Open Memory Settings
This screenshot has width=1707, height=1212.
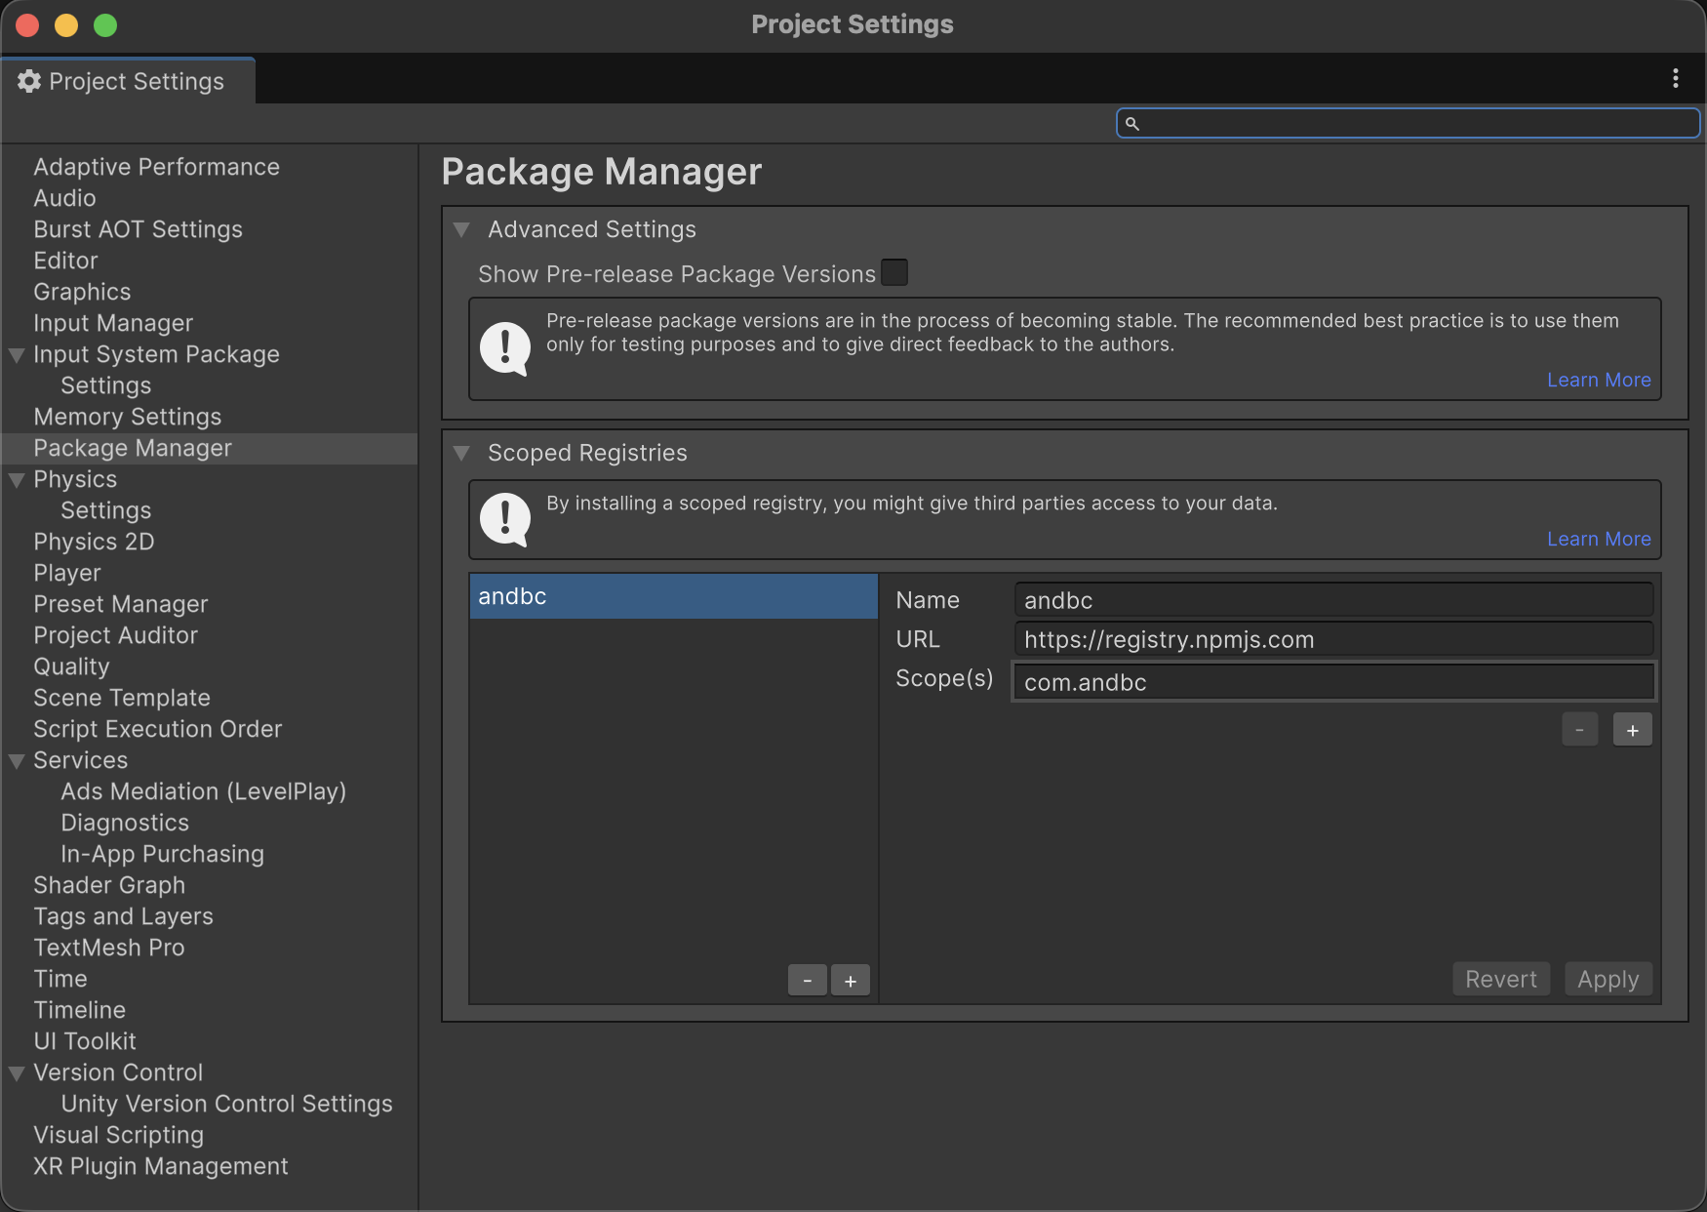pos(127,417)
